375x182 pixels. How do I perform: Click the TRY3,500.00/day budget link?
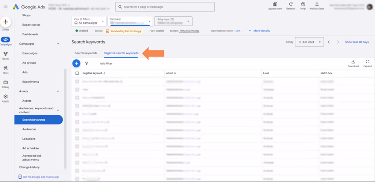pyautogui.click(x=189, y=31)
